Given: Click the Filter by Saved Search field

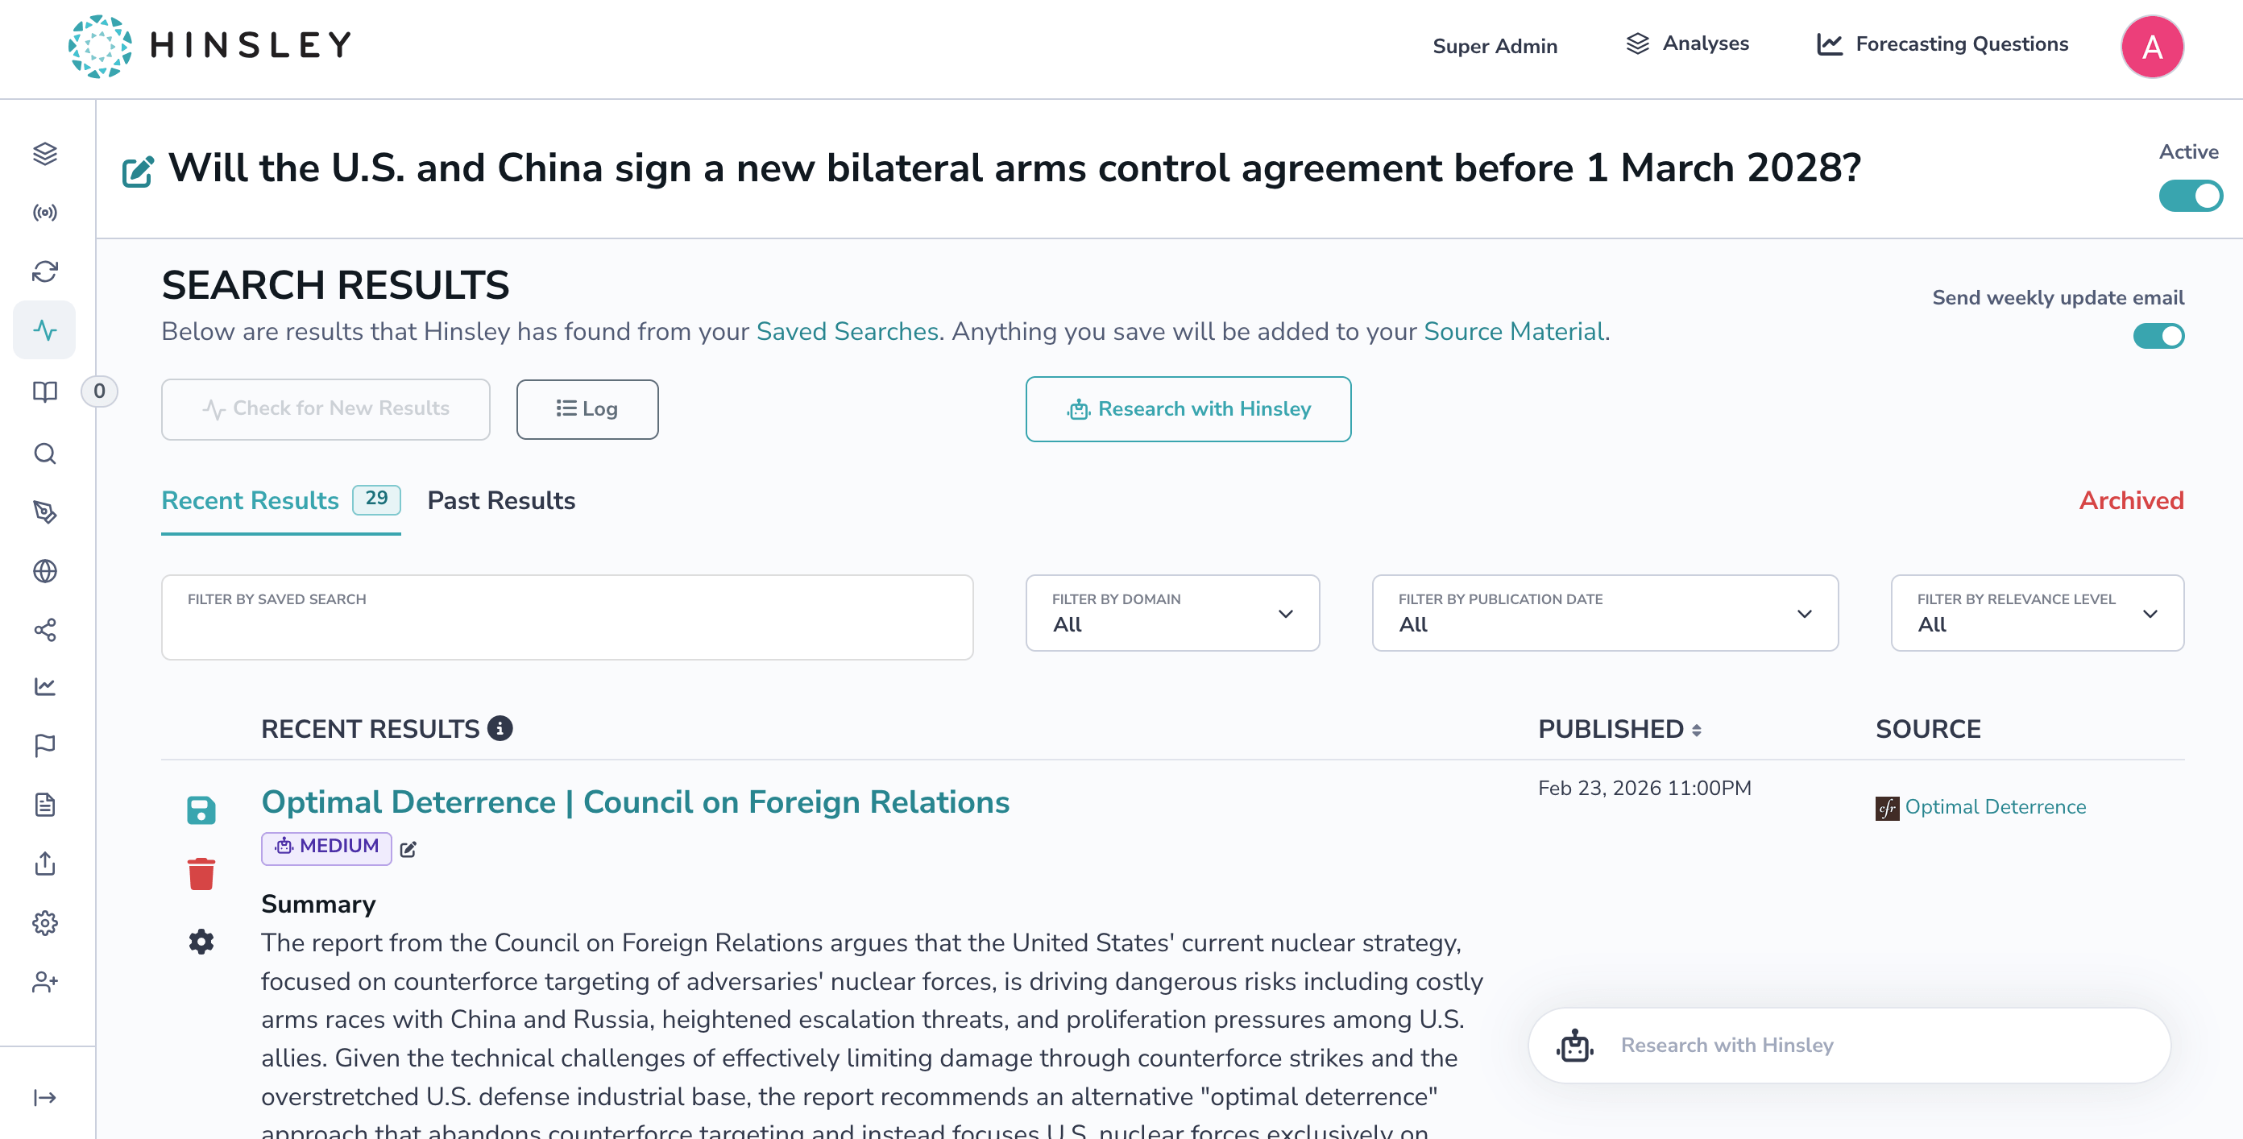Looking at the screenshot, I should click(x=567, y=617).
